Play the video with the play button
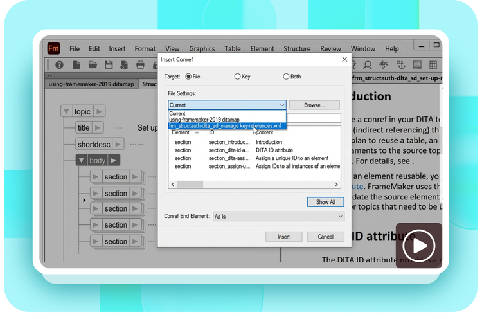Image resolution: width=482 pixels, height=319 pixels. click(x=418, y=246)
